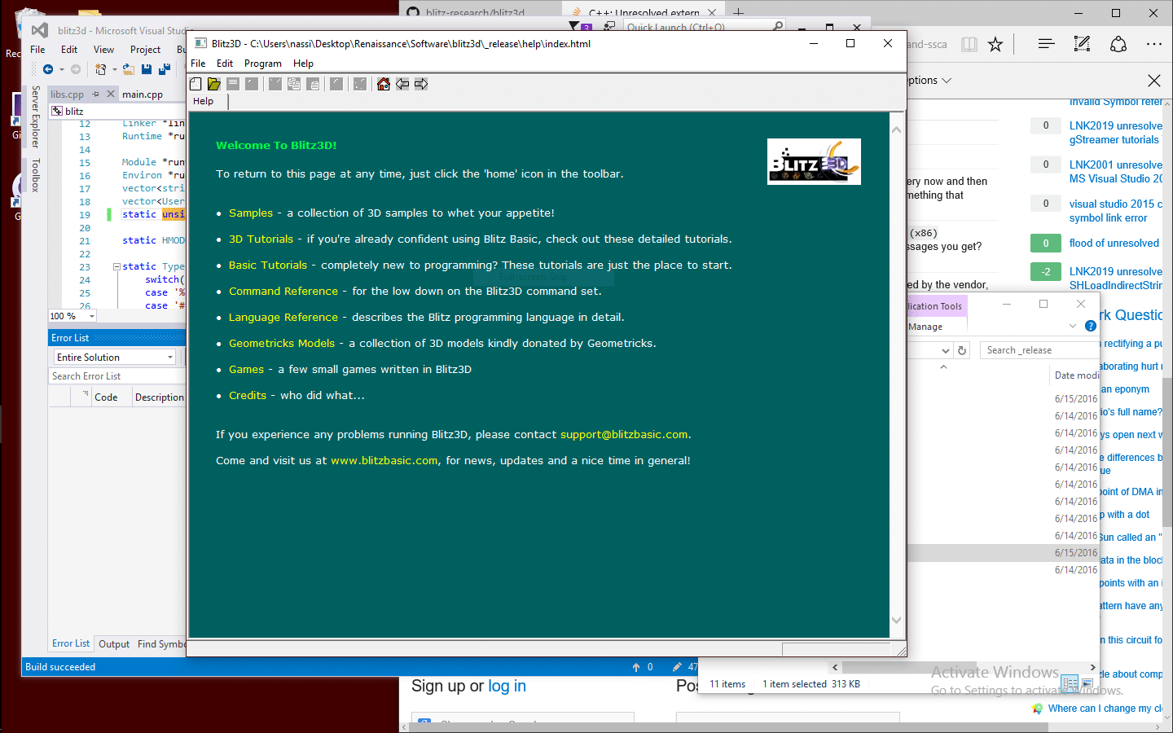Open the More actions ellipsis in Edge

pyautogui.click(x=1154, y=44)
